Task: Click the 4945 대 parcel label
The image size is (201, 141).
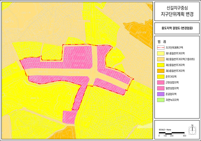Action: [x=35, y=98]
